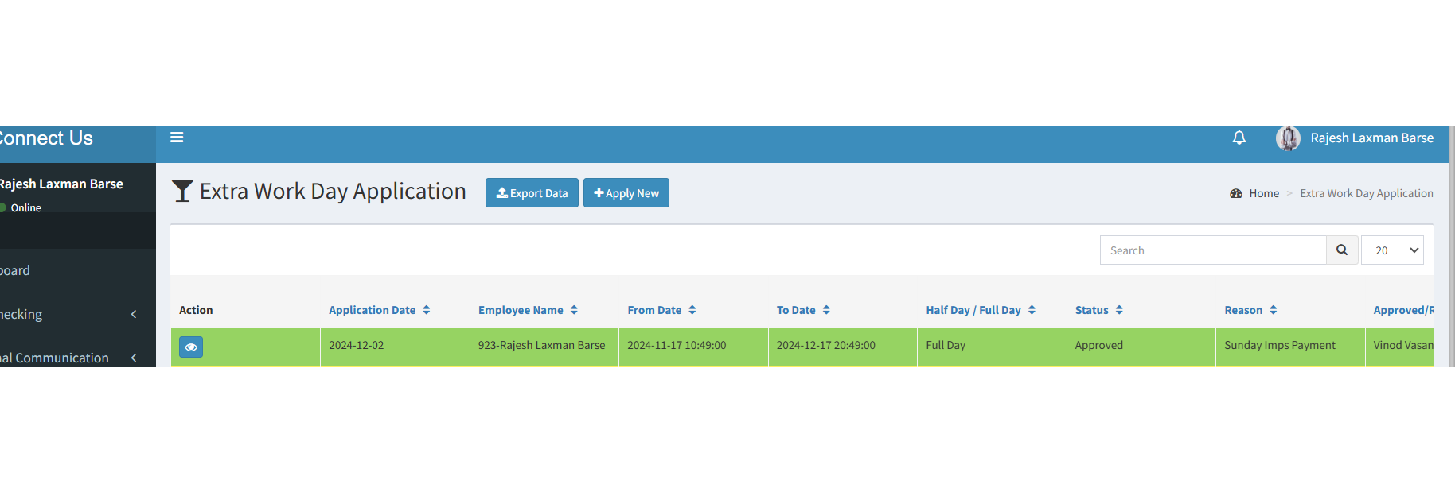Click Apply New button
This screenshot has width=1455, height=492.
tap(626, 193)
